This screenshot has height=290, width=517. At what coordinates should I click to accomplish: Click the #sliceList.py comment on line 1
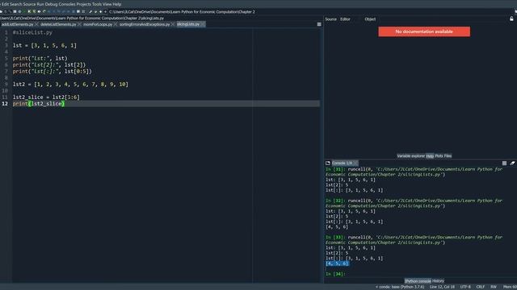[x=32, y=32]
